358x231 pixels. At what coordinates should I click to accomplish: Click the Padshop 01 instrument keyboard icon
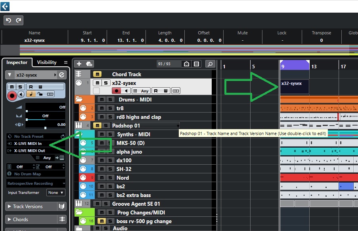point(78,126)
